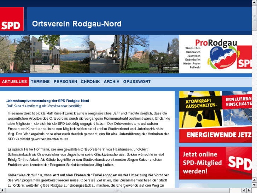This screenshot has width=257, height=193.
Task: Click the red house behind trees photo
Action: pyautogui.click(x=134, y=54)
